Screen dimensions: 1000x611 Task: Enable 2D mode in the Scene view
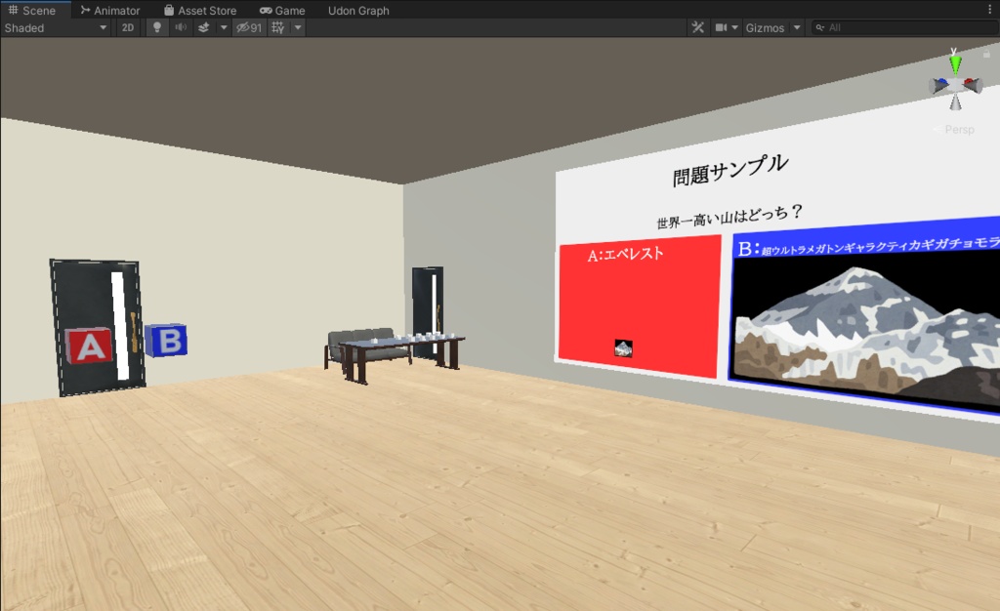(x=127, y=27)
